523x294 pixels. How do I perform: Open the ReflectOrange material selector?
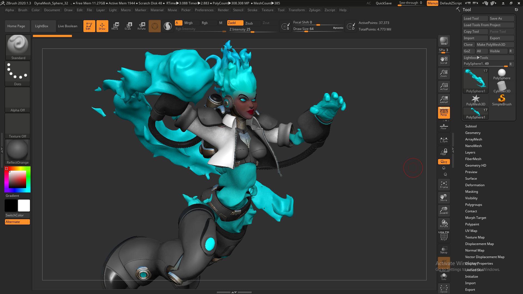18,152
